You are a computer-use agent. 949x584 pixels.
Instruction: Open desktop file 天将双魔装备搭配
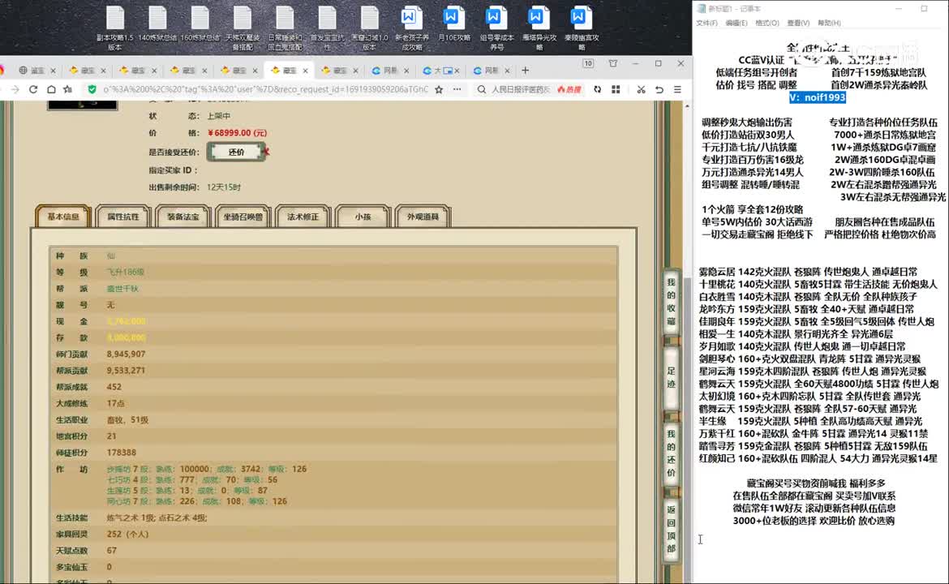click(242, 28)
